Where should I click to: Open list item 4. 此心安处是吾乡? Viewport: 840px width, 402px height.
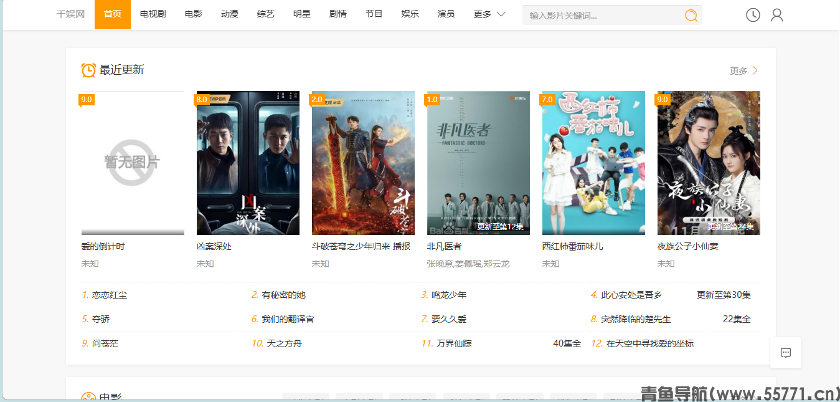pos(626,295)
